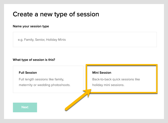The height and width of the screenshot is (123, 168).
Task: Click the placeholder text e.g. Family, Senior, Holiday Minis
Action: click(x=42, y=40)
